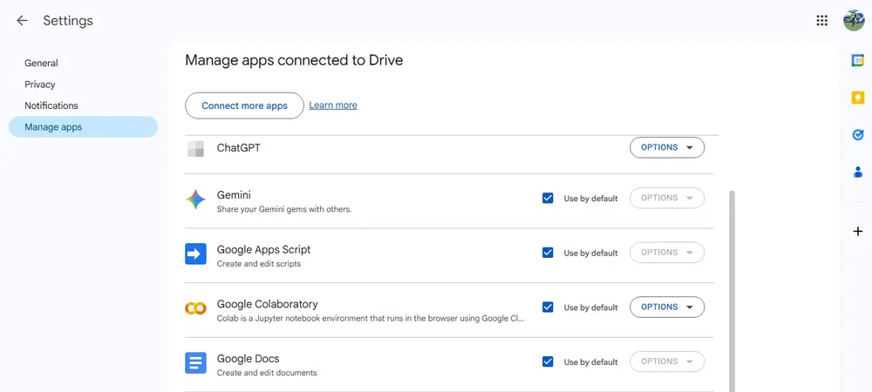Click the 'Manage apps connected to Drive' heading

pos(294,60)
